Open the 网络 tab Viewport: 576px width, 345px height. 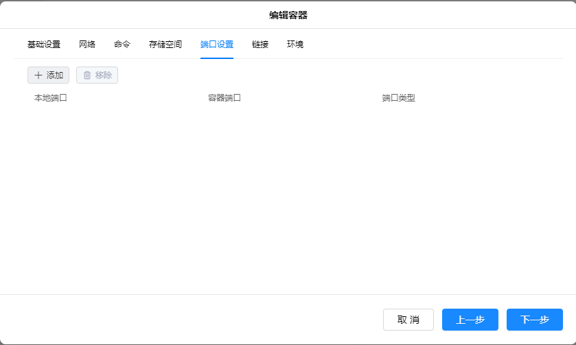coord(87,45)
